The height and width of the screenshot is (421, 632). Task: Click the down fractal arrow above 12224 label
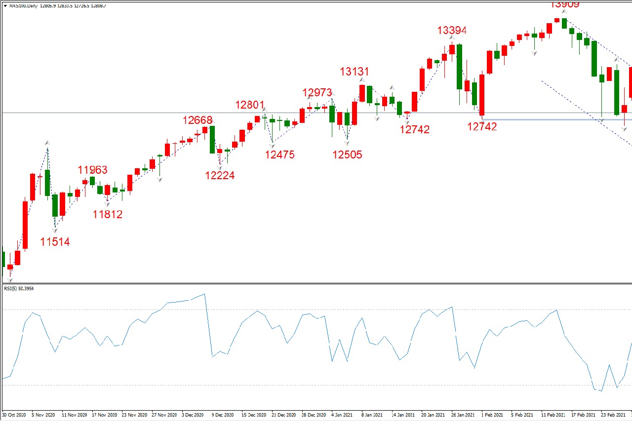tap(220, 168)
